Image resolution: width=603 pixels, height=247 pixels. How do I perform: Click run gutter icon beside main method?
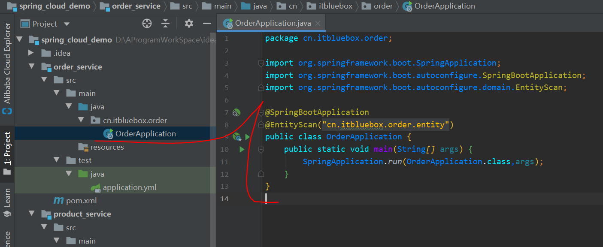(242, 149)
